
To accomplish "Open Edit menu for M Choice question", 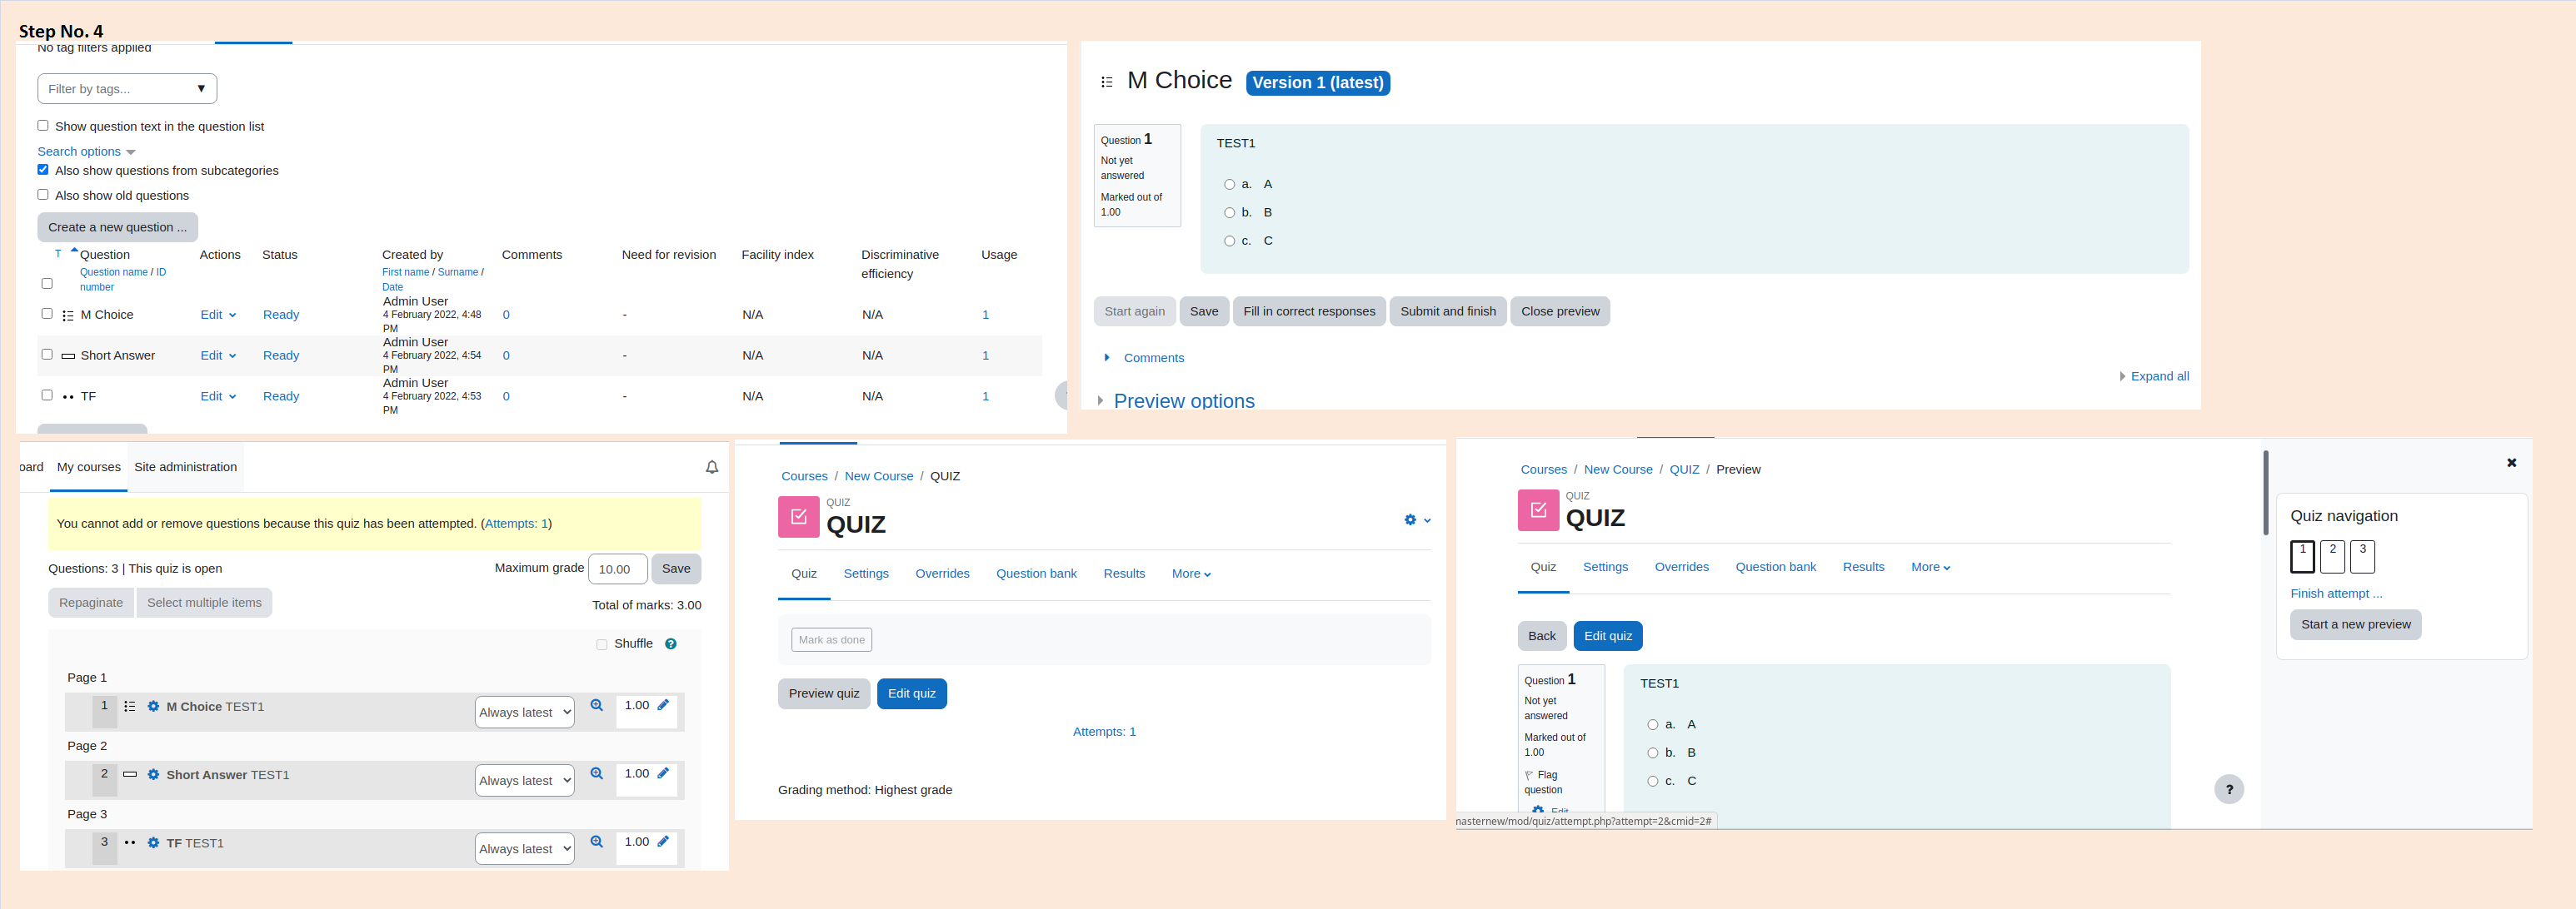I will click(x=218, y=315).
